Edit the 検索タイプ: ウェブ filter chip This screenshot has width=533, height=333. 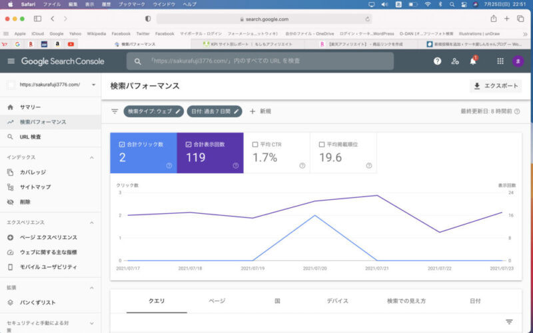(x=154, y=111)
